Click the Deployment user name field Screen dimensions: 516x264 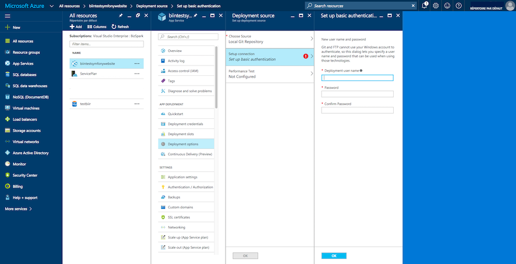click(358, 78)
